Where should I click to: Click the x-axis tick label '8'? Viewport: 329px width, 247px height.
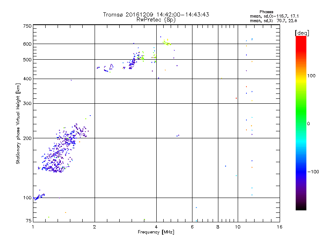(218, 227)
